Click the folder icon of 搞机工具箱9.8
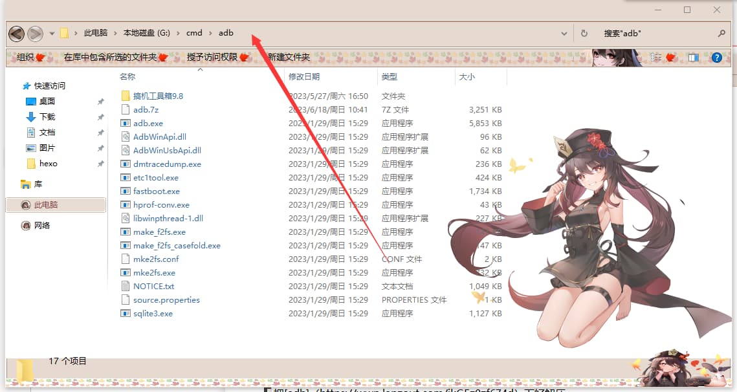This screenshot has width=737, height=392. tap(126, 96)
